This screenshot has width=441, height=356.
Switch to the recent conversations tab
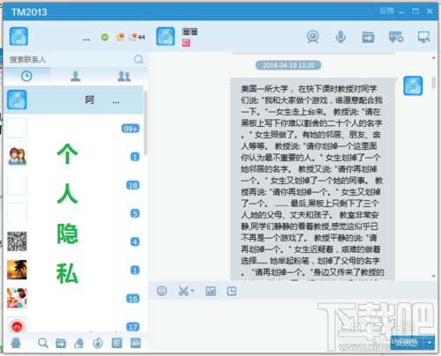coord(26,76)
